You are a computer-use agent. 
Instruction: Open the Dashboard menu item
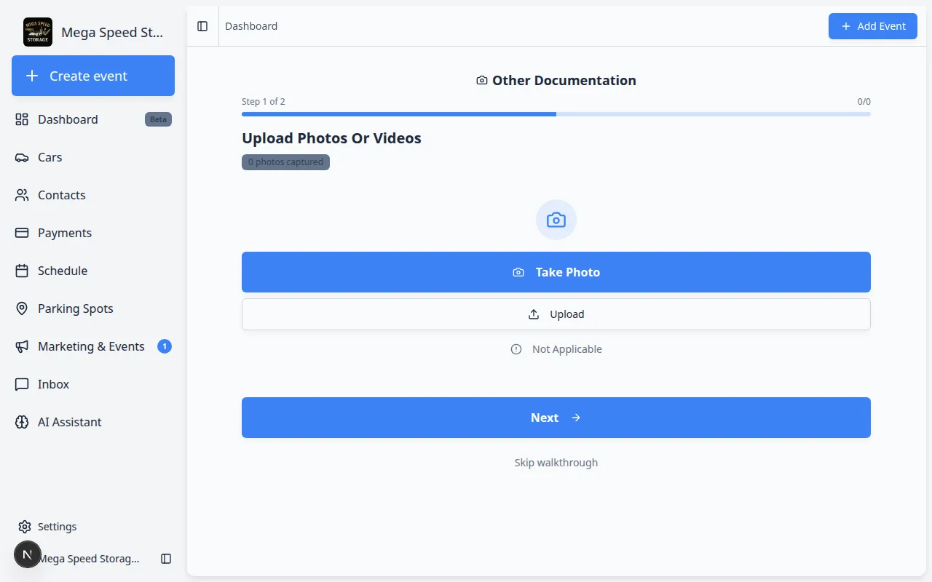point(93,119)
